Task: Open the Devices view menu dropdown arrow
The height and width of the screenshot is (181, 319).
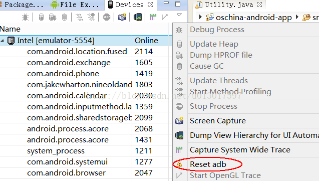Action: (x=179, y=15)
